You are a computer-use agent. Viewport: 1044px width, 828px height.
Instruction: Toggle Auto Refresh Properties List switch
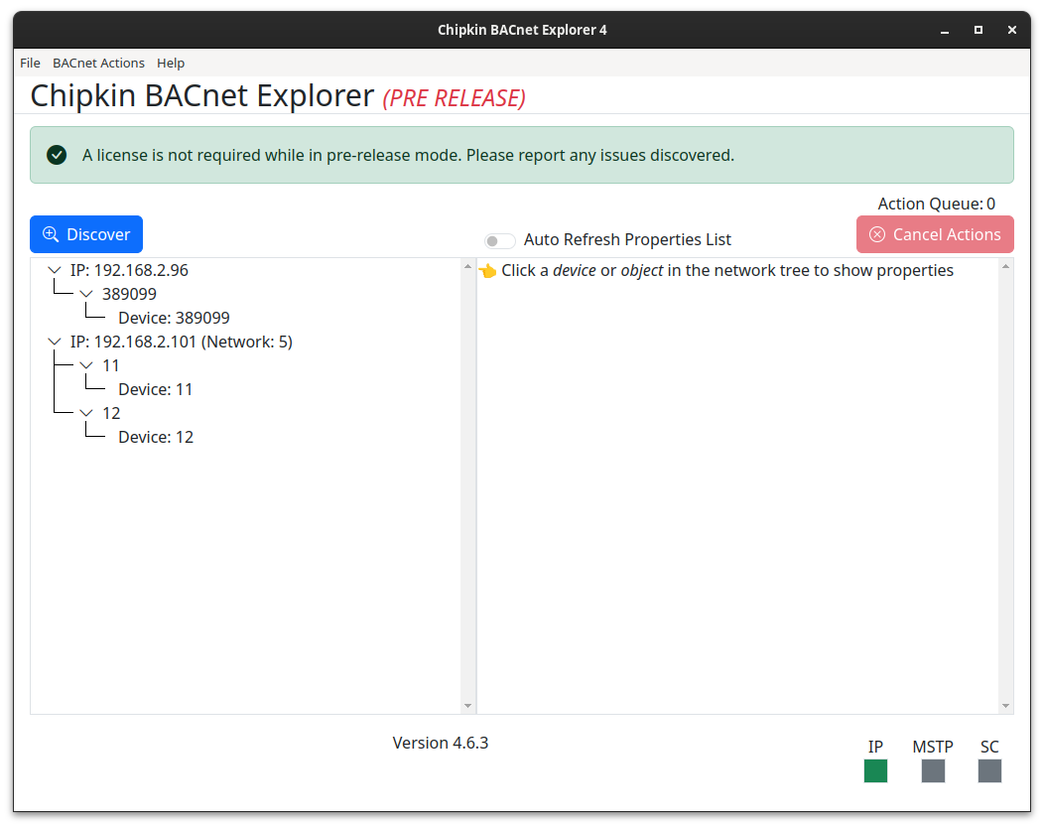499,240
